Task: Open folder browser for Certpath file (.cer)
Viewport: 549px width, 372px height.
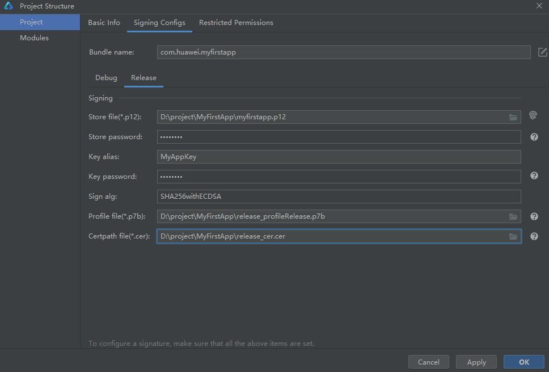Action: tap(513, 236)
